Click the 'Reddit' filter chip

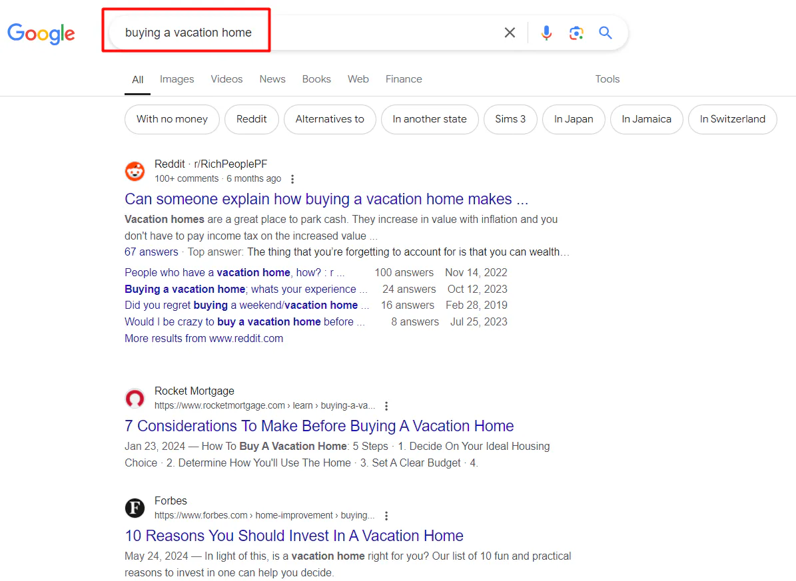point(251,119)
